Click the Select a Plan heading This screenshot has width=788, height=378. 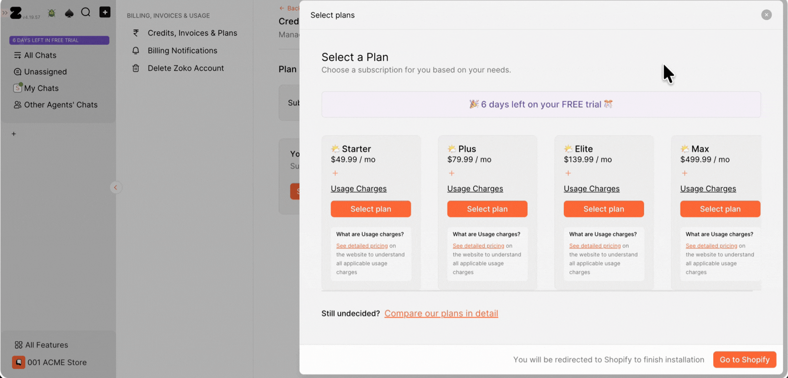pos(355,57)
